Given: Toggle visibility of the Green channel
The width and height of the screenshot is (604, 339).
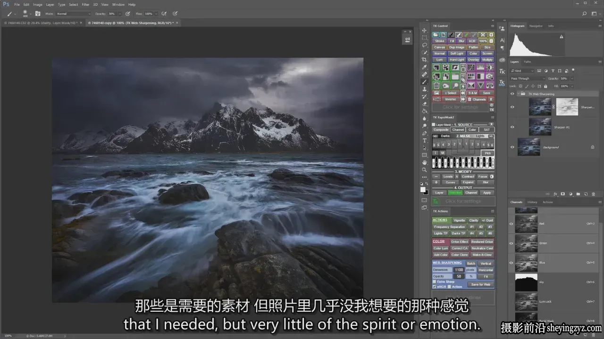Looking at the screenshot, I should click(x=511, y=243).
